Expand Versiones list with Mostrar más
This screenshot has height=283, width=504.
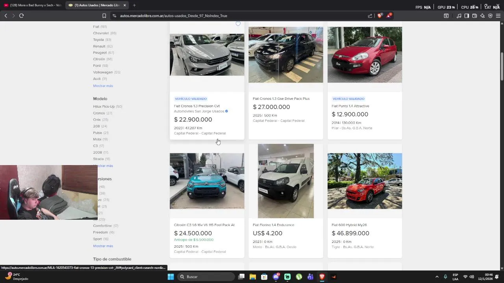103,246
